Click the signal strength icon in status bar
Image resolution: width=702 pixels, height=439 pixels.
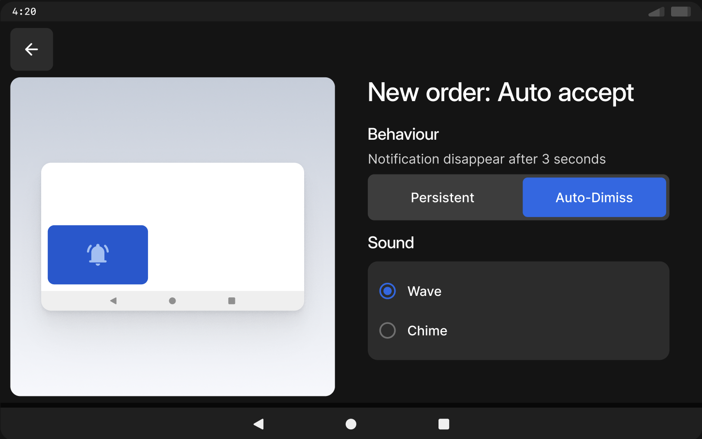coord(656,12)
